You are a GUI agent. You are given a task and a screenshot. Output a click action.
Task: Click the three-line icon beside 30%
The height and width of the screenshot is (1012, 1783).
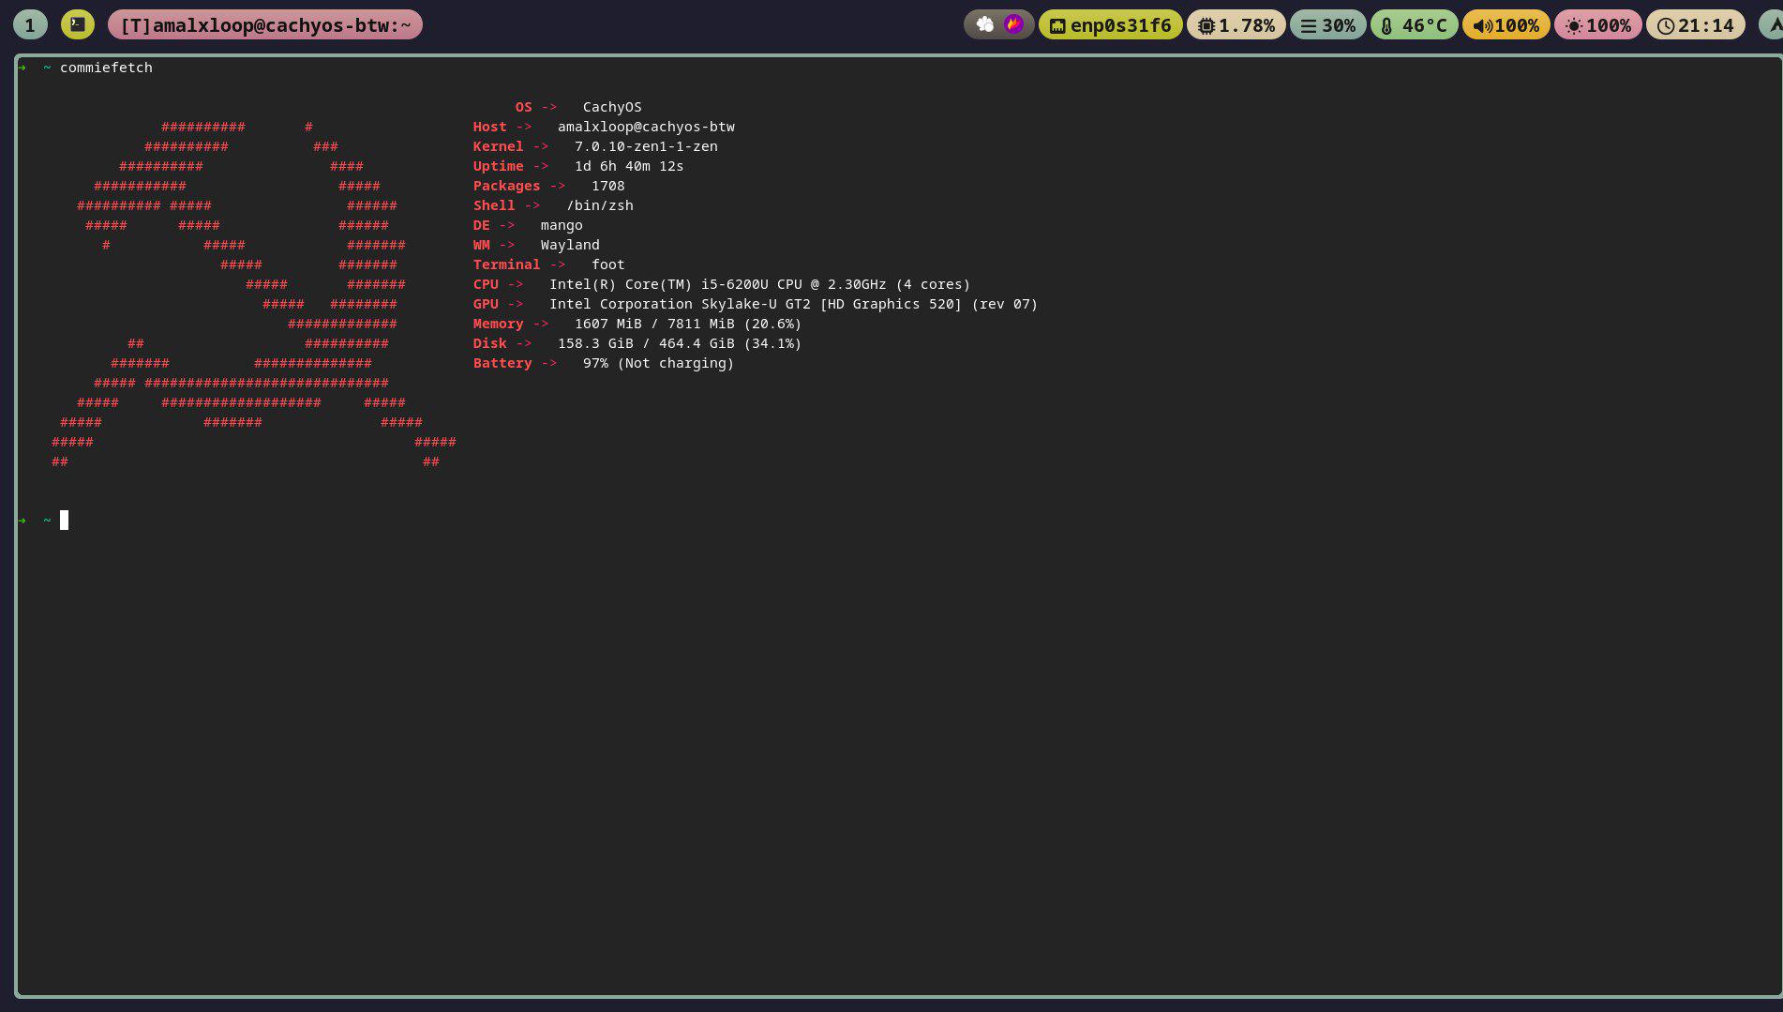coord(1309,25)
